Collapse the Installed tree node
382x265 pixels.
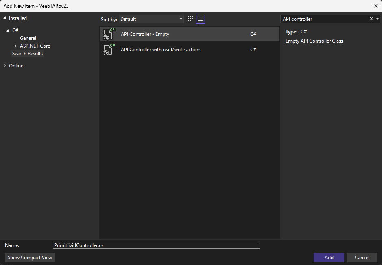(x=5, y=18)
